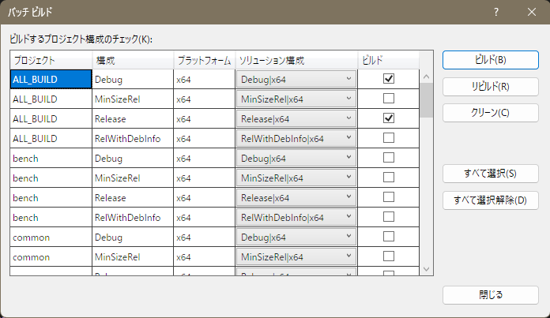Tick build checkbox for common Debug
The image size is (550, 318).
pos(388,237)
